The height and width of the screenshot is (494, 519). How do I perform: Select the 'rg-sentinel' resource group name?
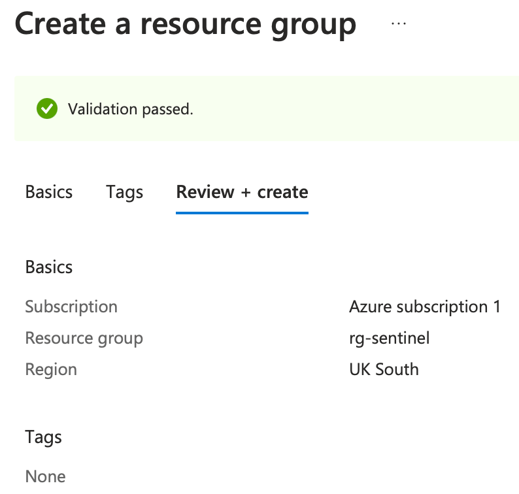390,338
